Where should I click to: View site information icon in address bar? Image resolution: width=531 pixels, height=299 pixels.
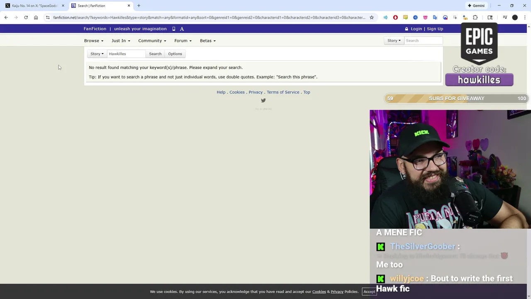coord(48,17)
